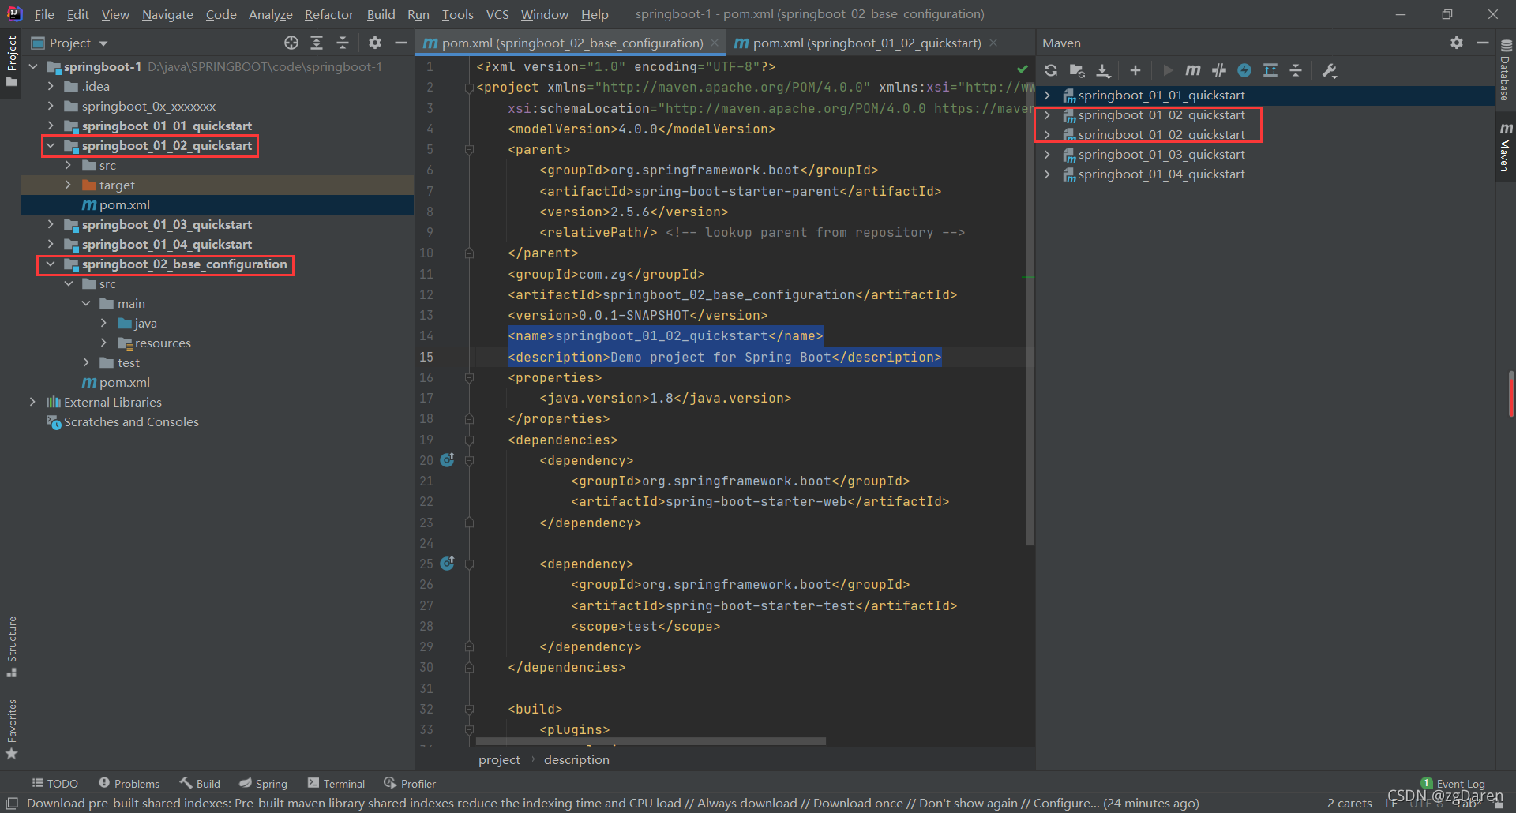Reload all Maven projects
Image resolution: width=1516 pixels, height=813 pixels.
coord(1051,71)
